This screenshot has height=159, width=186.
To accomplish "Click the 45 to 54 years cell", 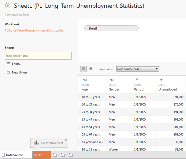I will click(x=93, y=127).
